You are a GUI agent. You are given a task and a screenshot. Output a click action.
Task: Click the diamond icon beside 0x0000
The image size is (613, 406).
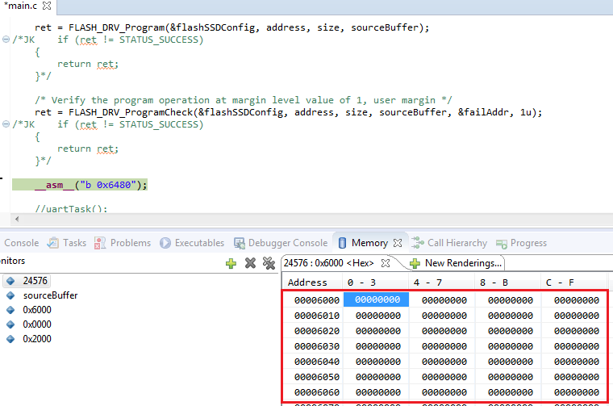coord(10,324)
